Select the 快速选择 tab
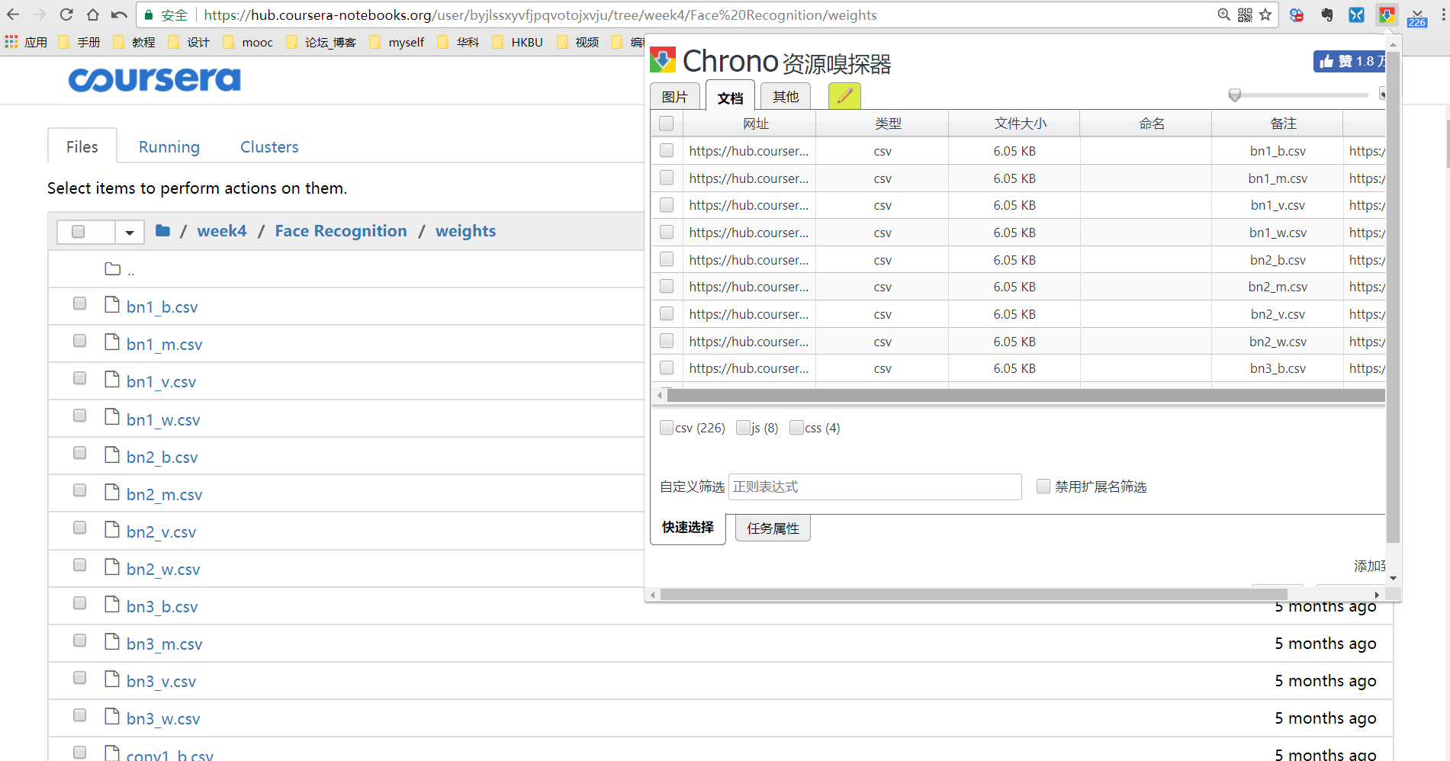Screen dimensions: 1450x761 688,528
